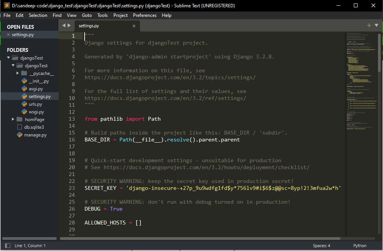Open the Goto menu

pos(87,15)
